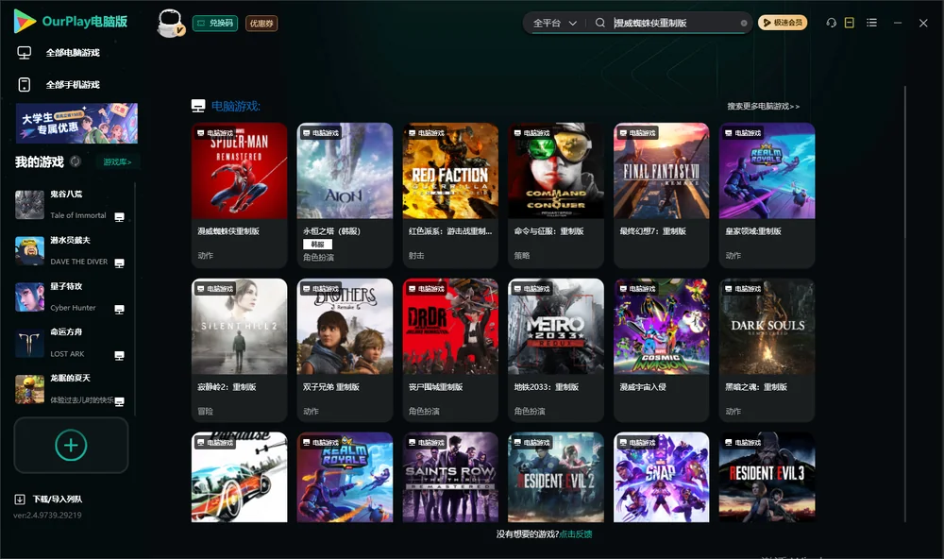
Task: Open the Resident Evil 3 game card
Action: (767, 477)
